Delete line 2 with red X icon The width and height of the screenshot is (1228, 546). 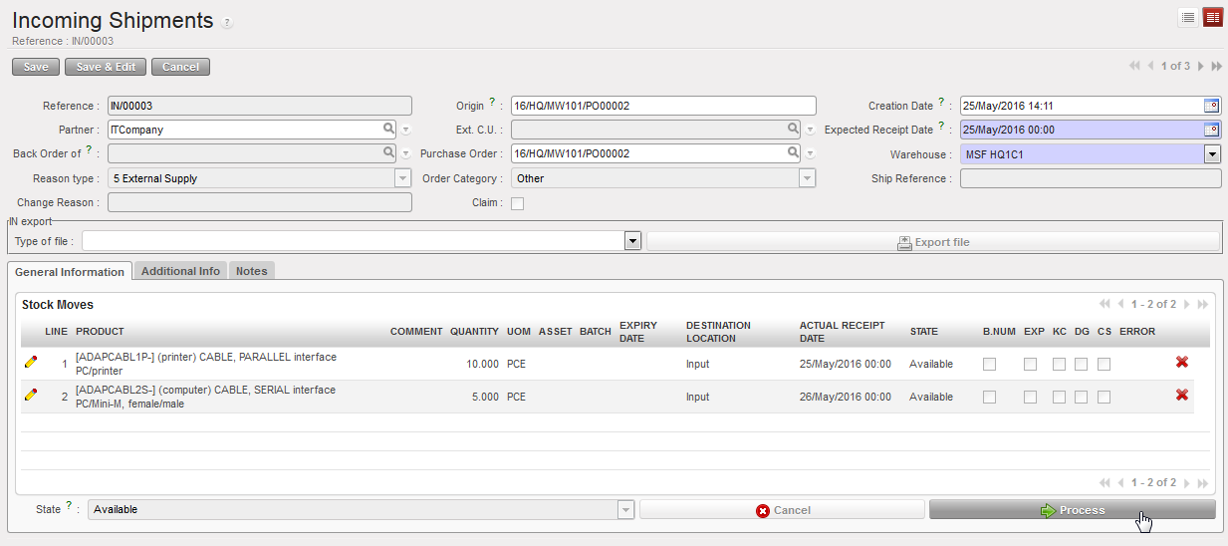point(1182,396)
